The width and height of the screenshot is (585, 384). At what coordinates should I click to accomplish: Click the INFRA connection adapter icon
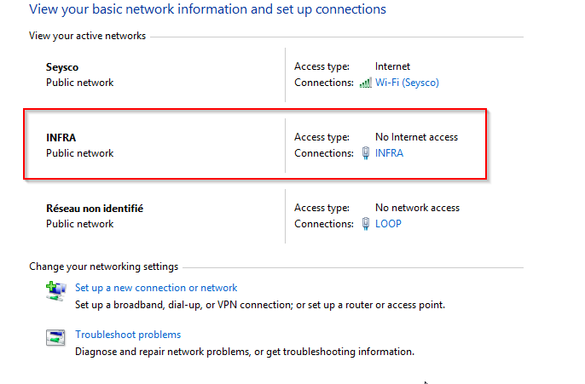tap(366, 153)
